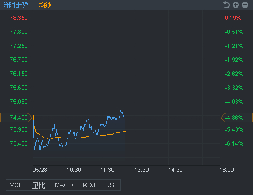Select the 均线 label
The image size is (253, 195).
(x=45, y=5)
